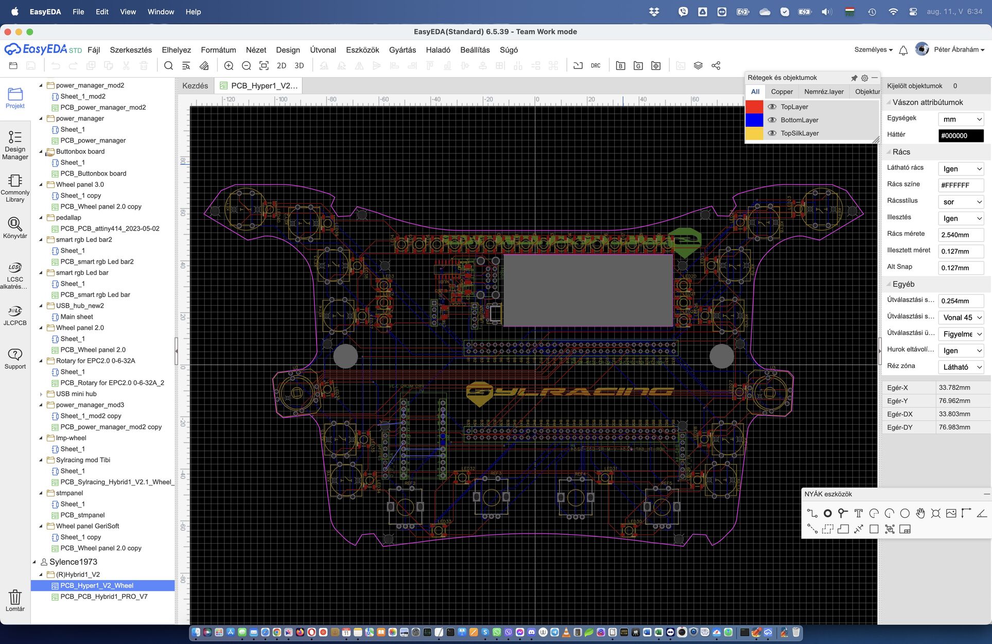Toggle BottomLayer visibility eye
Viewport: 992px width, 644px height.
(772, 120)
